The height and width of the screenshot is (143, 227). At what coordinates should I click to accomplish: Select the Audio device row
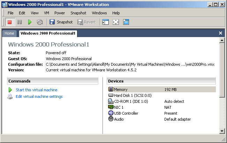click(x=162, y=119)
